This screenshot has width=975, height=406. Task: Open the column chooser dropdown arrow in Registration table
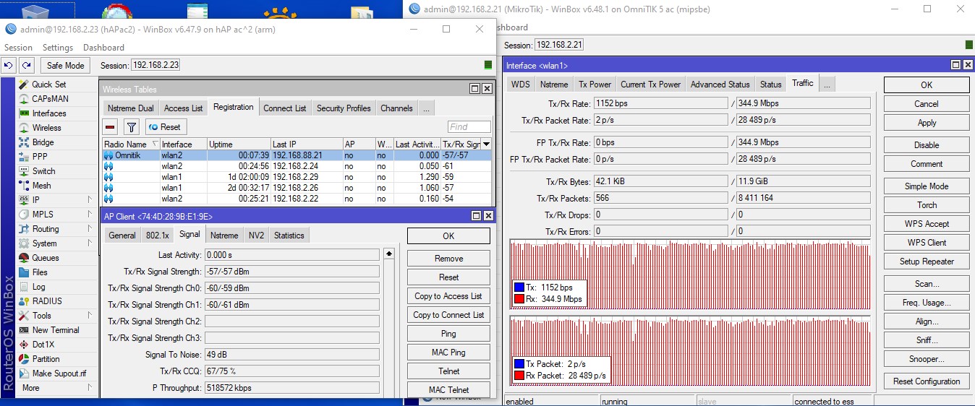pyautogui.click(x=486, y=144)
